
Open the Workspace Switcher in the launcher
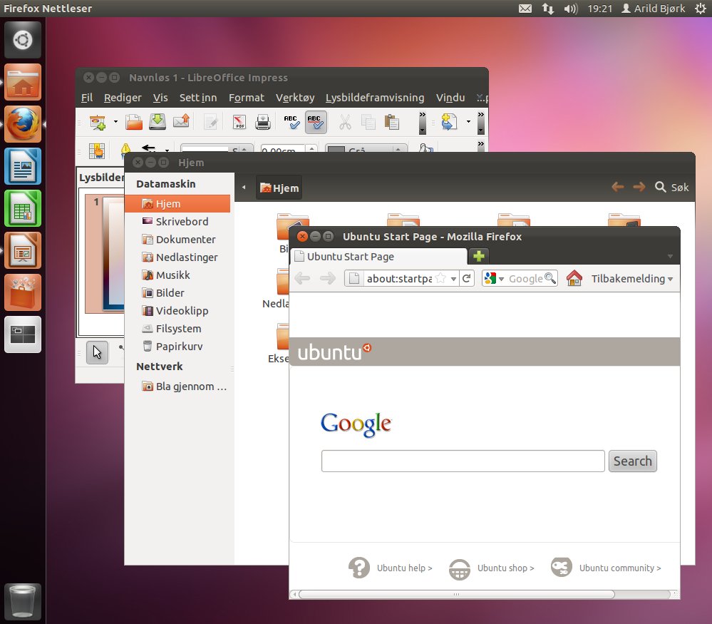point(23,334)
